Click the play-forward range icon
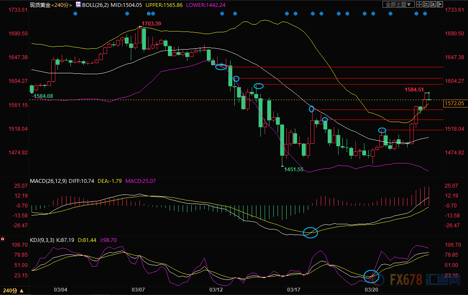Image resolution: width=468 pixels, height=295 pixels. pos(433,4)
